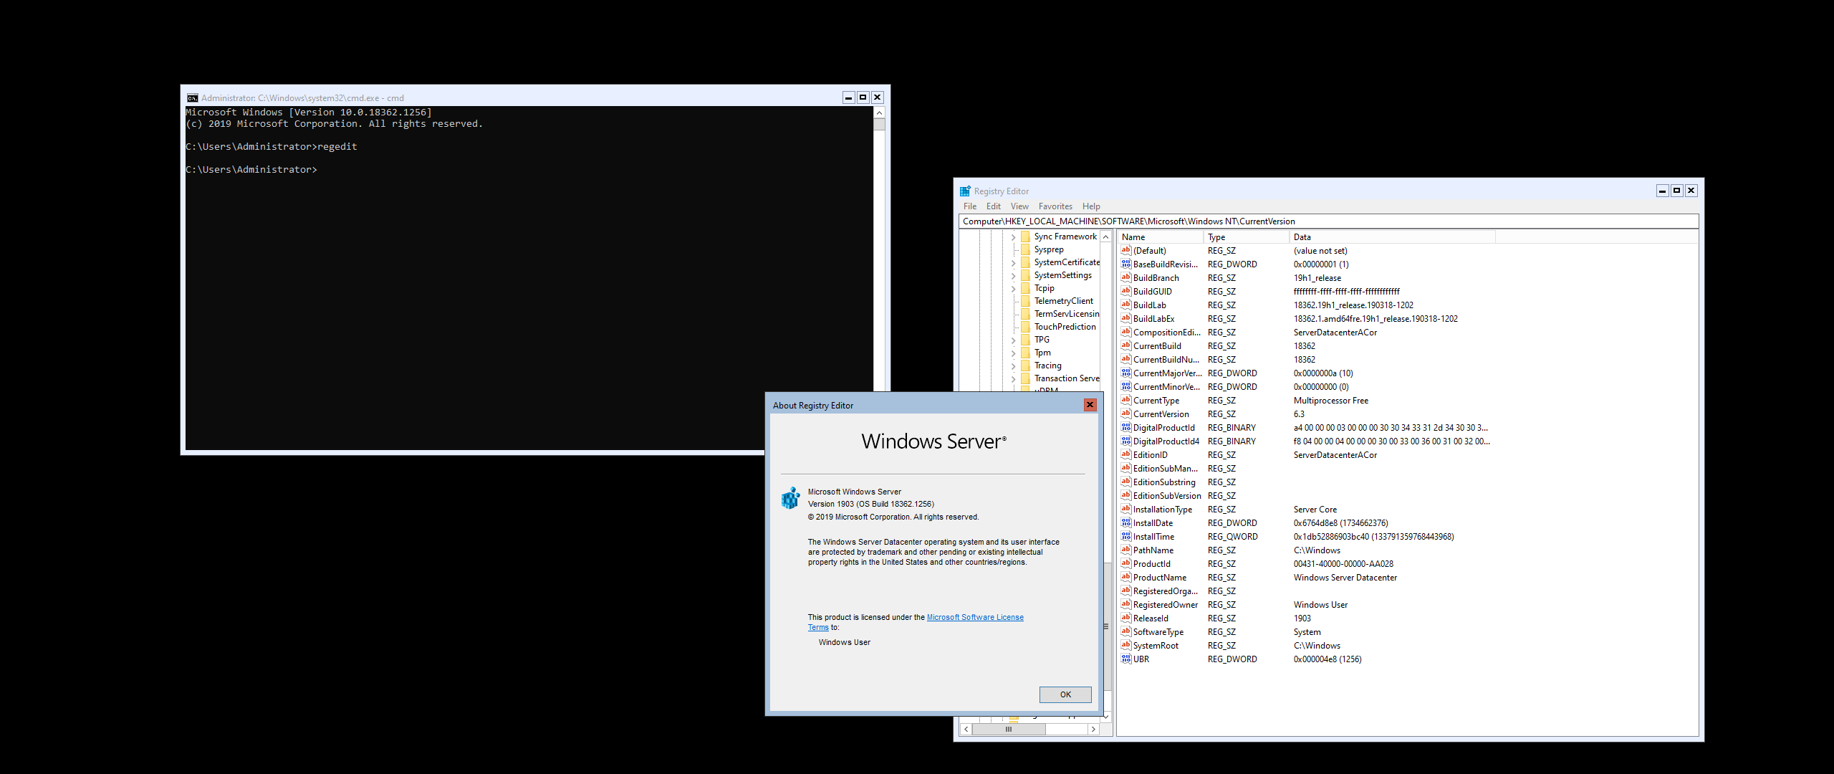
Task: Expand the TPG key node
Action: pyautogui.click(x=1013, y=340)
